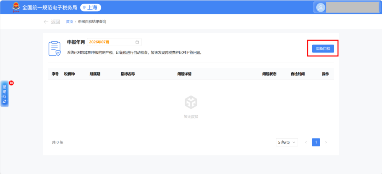
Task: Click the location pin icon beside 上海
Action: [84, 7]
